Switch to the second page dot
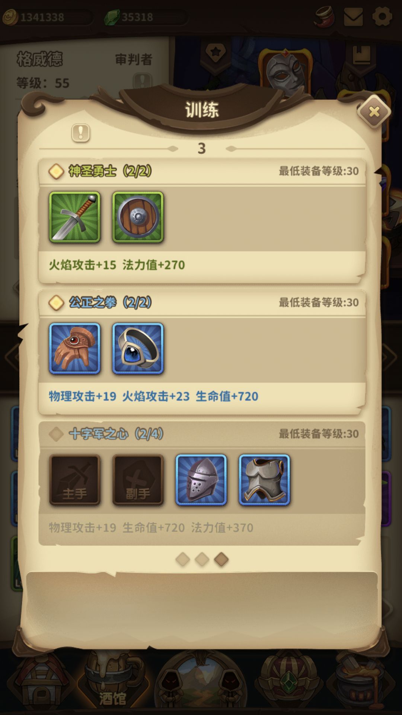 tap(202, 559)
